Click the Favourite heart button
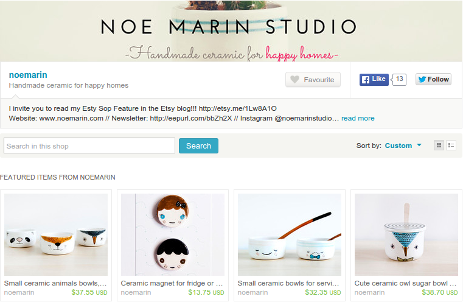 [x=313, y=80]
